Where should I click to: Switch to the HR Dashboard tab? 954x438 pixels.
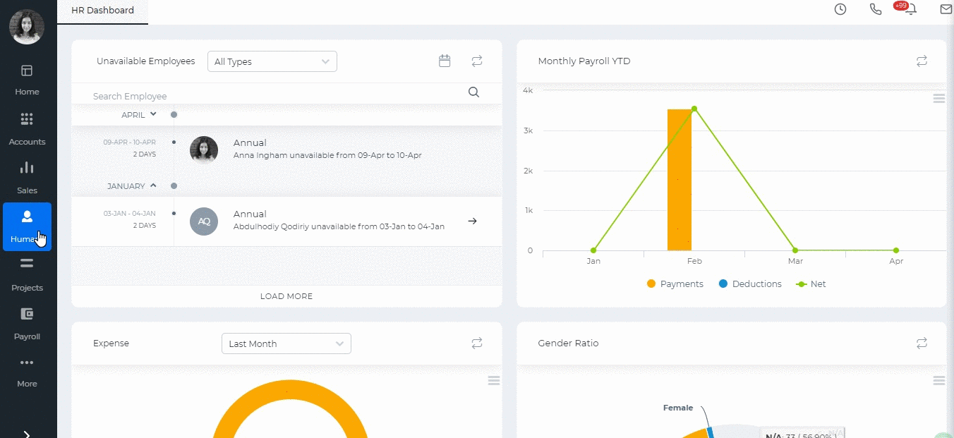coord(102,11)
